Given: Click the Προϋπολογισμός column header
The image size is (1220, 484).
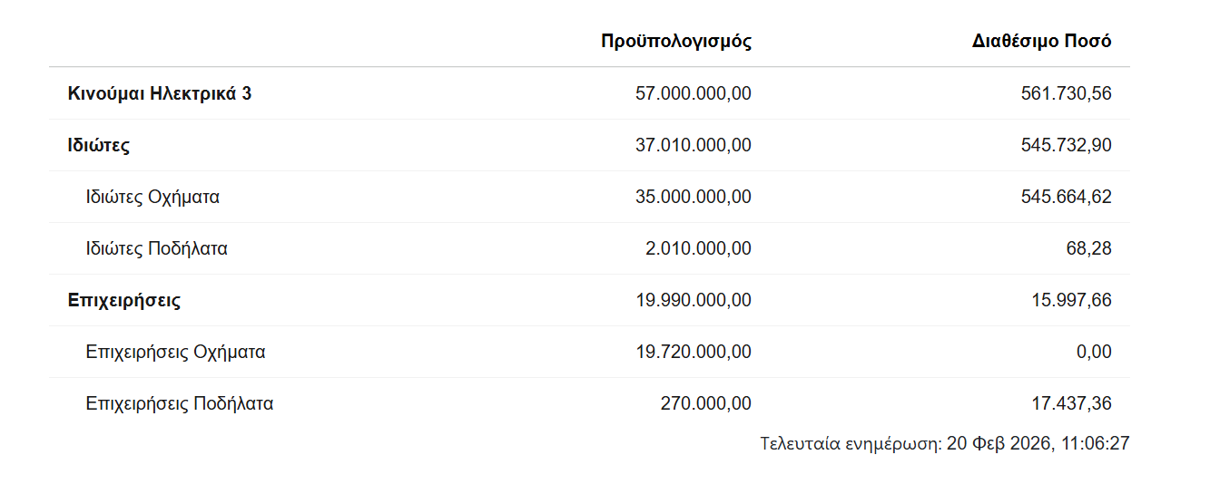Looking at the screenshot, I should 675,42.
